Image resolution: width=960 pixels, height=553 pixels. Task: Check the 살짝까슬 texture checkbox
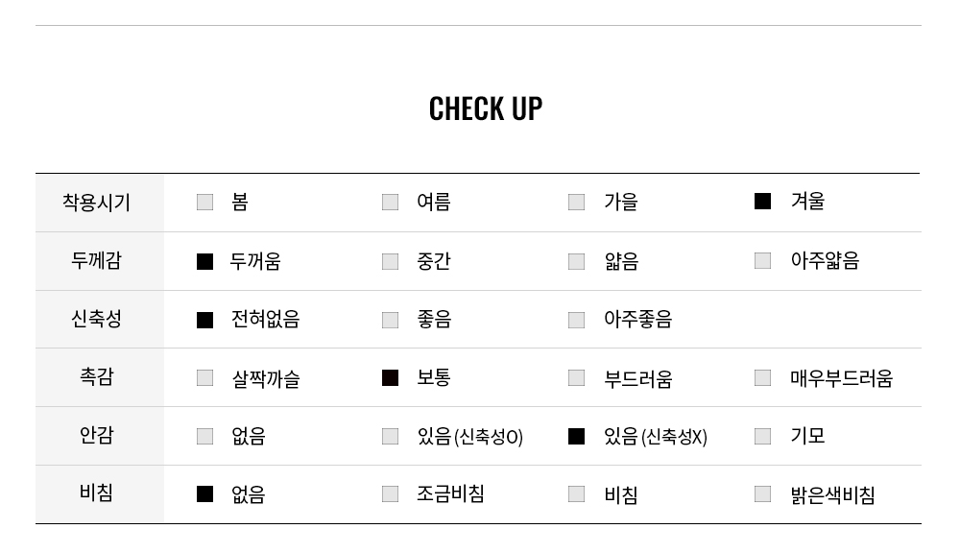[204, 378]
